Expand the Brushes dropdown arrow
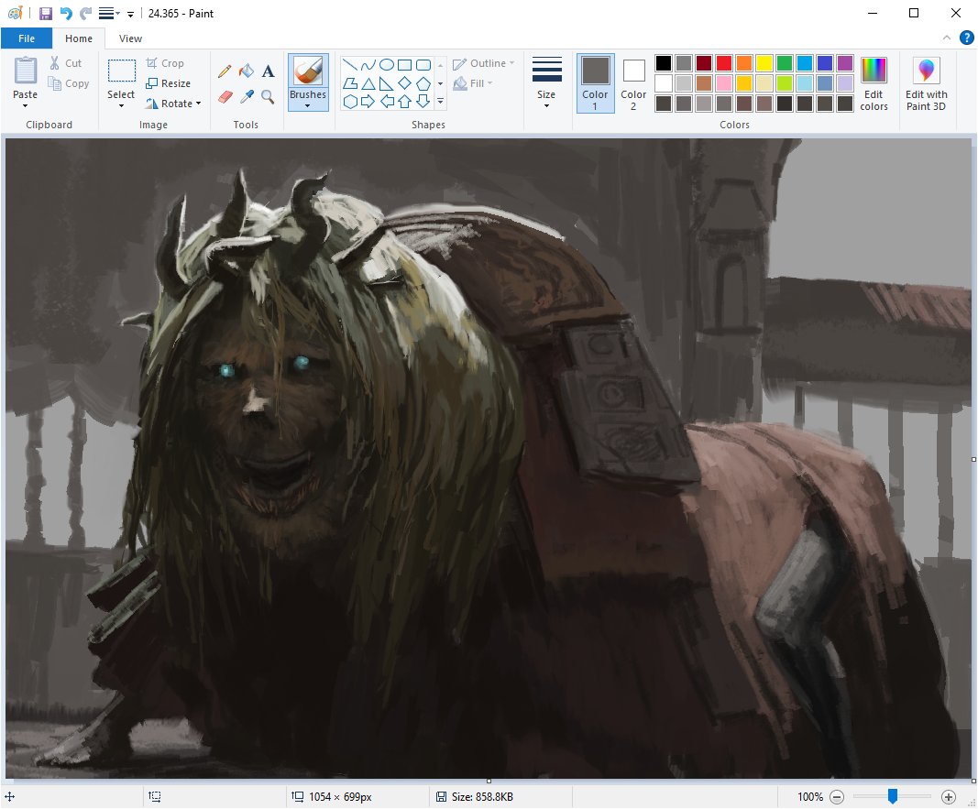Screen dimensions: 978x809 pos(307,106)
